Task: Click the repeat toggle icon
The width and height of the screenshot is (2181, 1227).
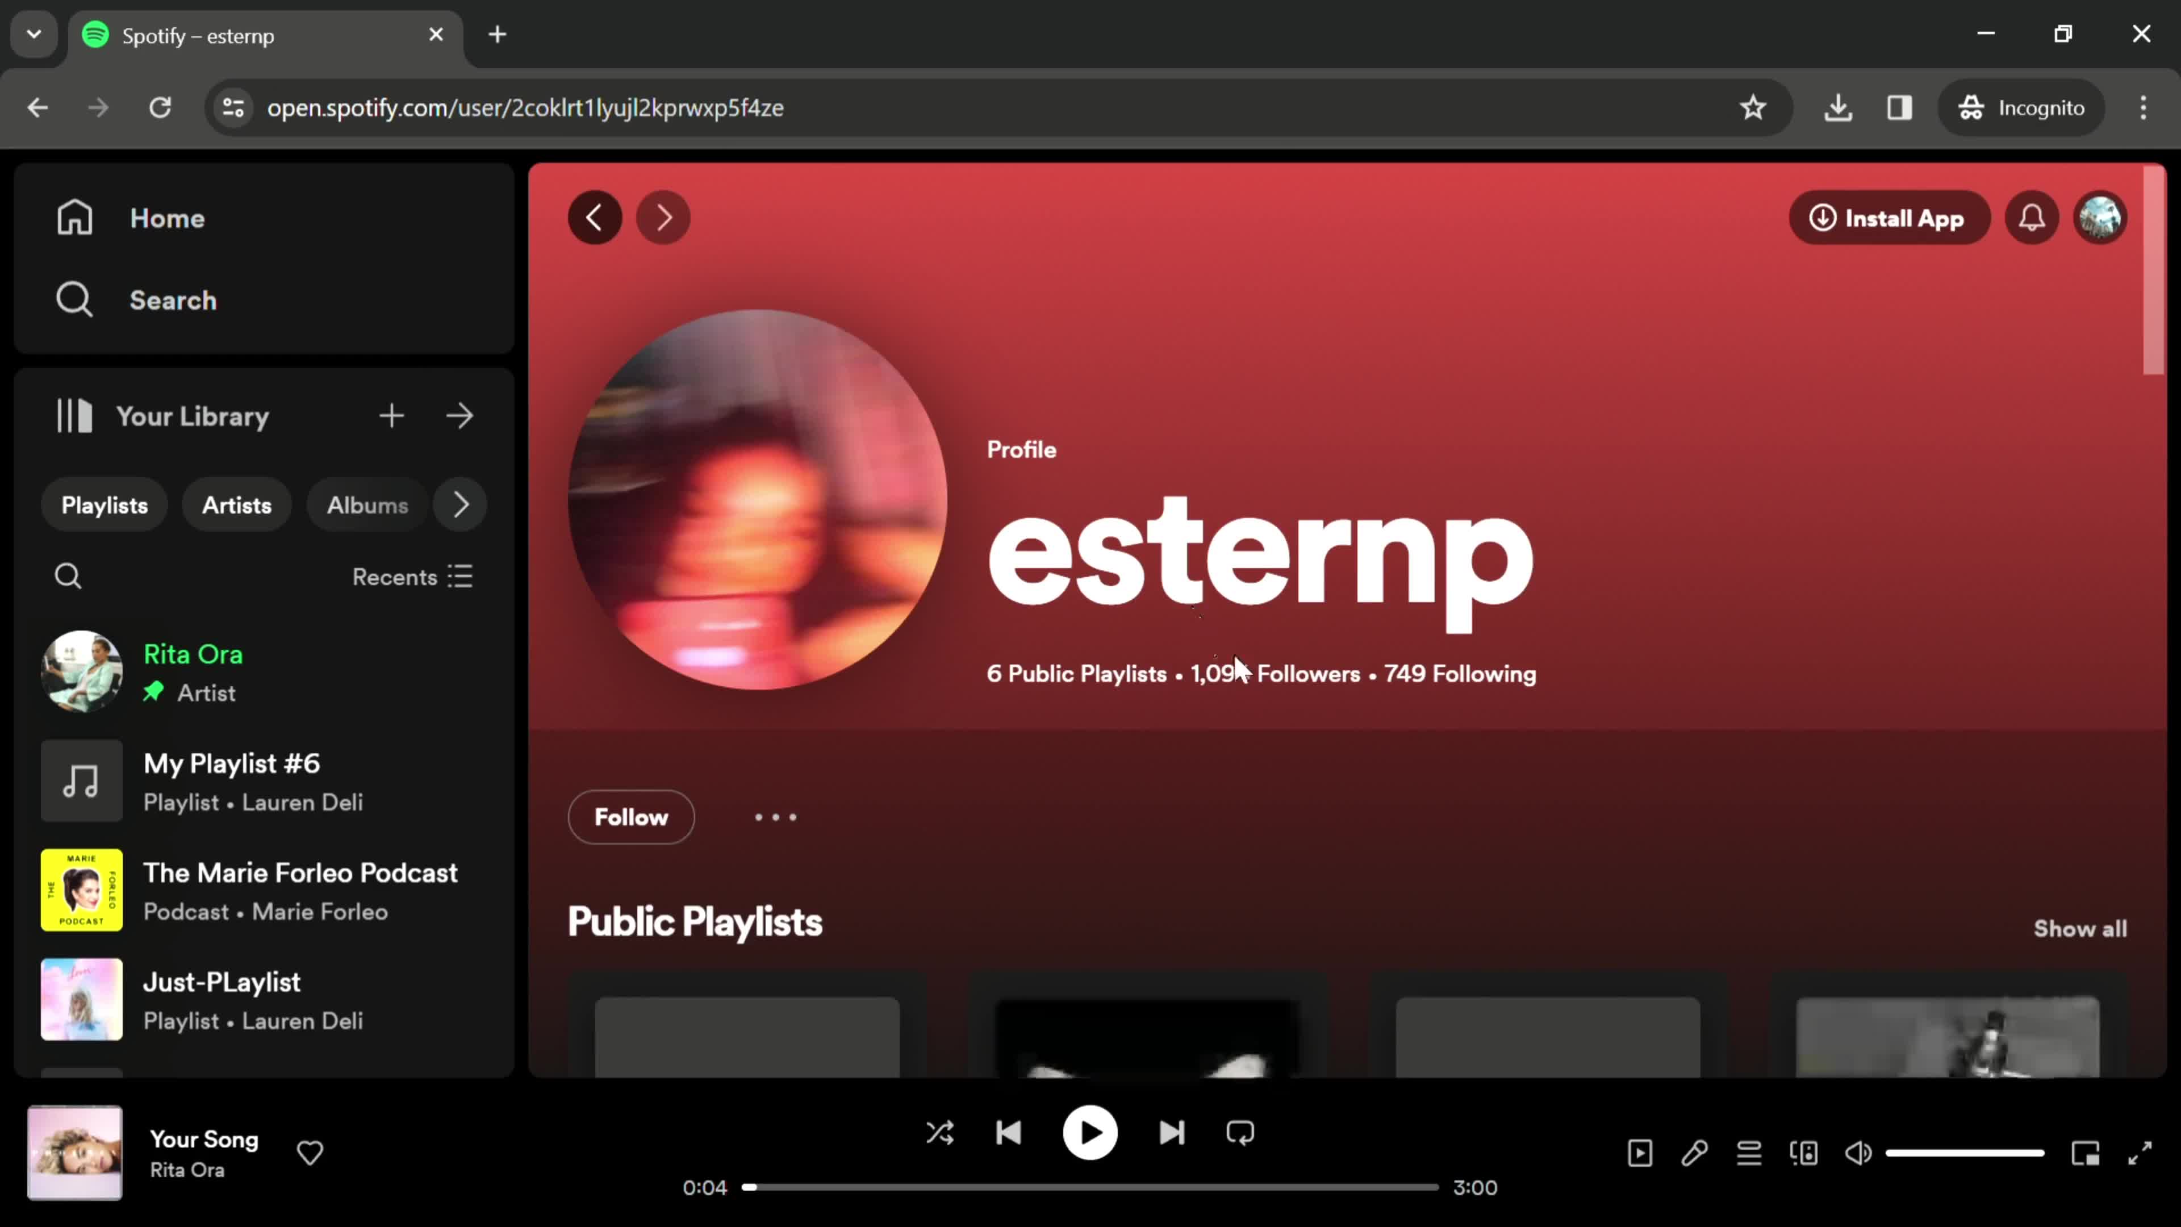Action: 1242,1133
